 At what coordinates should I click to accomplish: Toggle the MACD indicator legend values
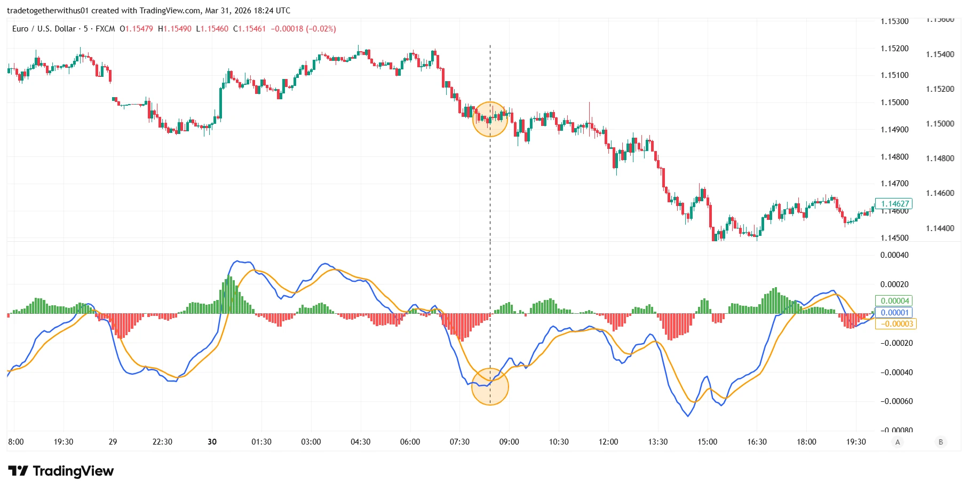point(894,313)
